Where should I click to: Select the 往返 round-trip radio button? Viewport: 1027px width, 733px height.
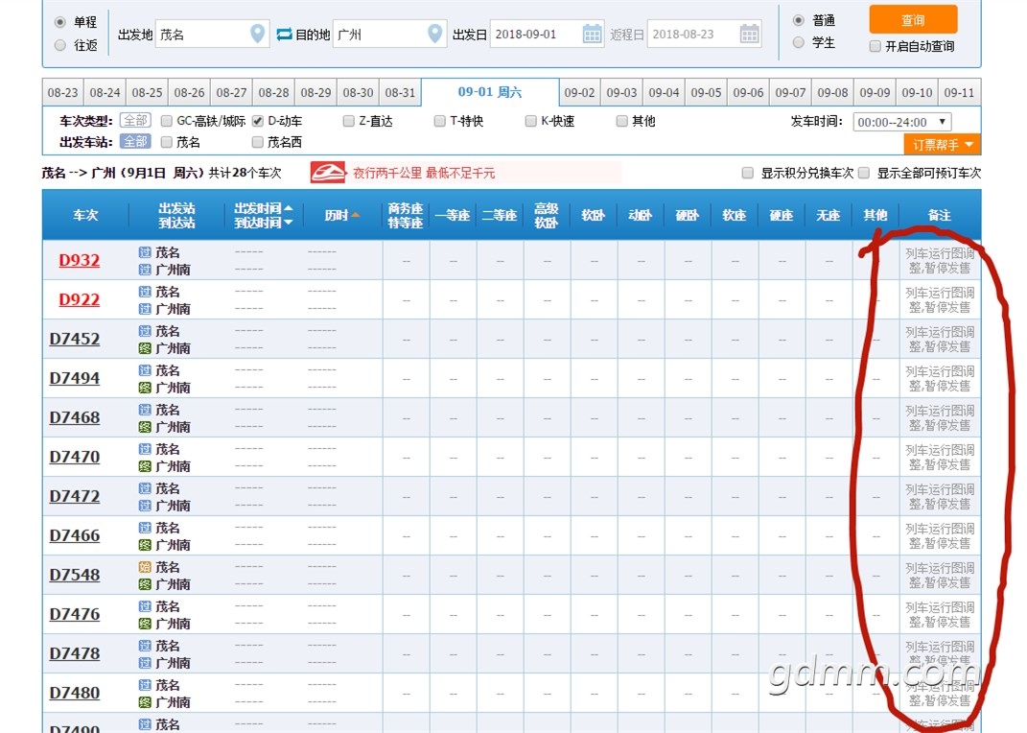click(x=60, y=45)
